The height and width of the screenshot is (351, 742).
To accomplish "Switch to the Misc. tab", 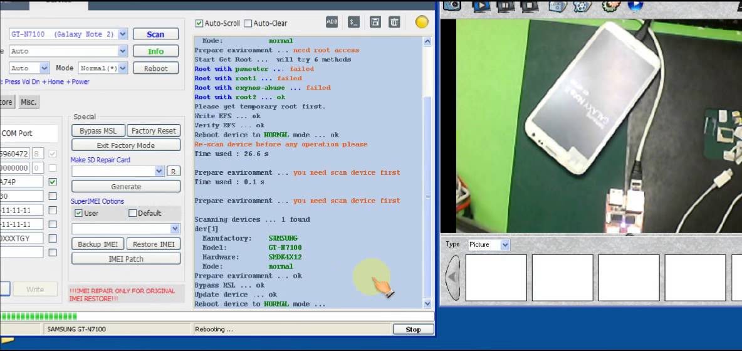I will [x=28, y=102].
